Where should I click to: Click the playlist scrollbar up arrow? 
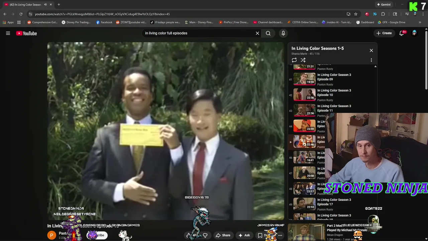point(375,67)
